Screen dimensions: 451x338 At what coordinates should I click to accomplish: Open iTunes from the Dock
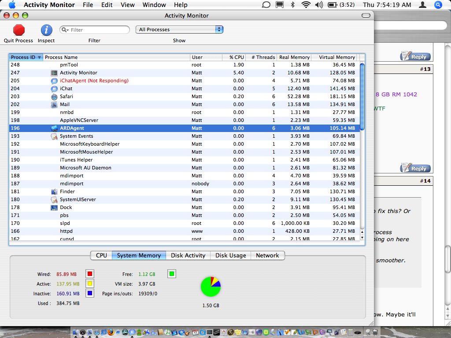[x=167, y=333]
